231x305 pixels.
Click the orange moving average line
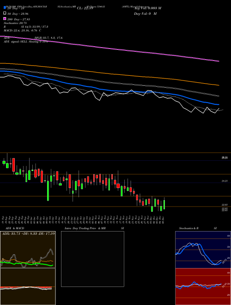tap(109, 73)
